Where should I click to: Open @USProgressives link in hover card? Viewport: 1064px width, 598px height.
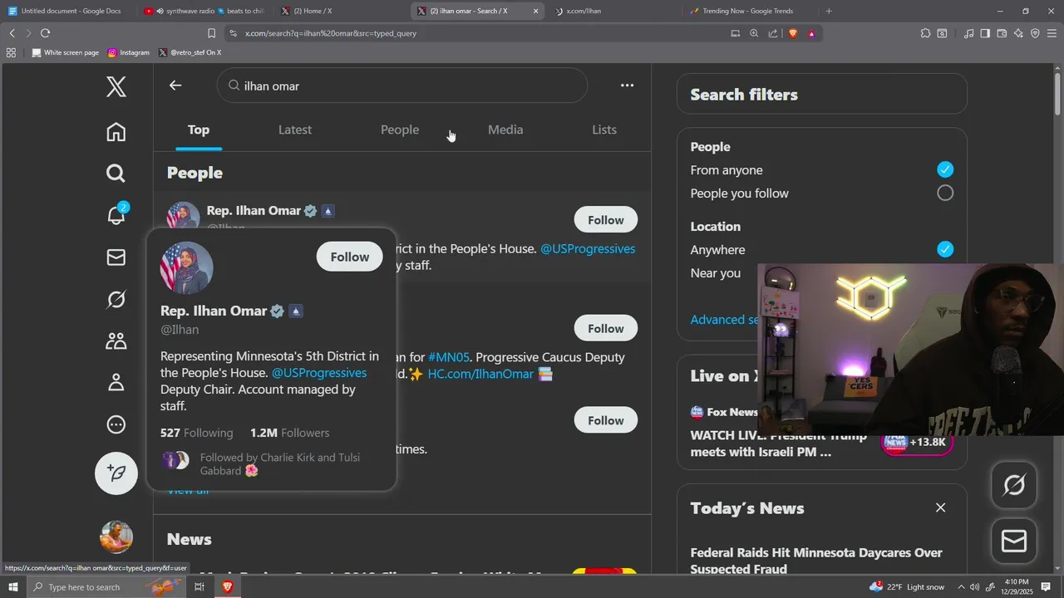click(319, 373)
